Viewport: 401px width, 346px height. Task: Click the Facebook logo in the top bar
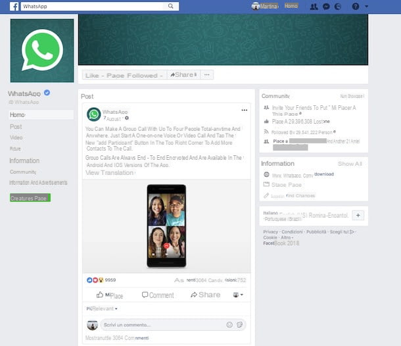click(14, 6)
